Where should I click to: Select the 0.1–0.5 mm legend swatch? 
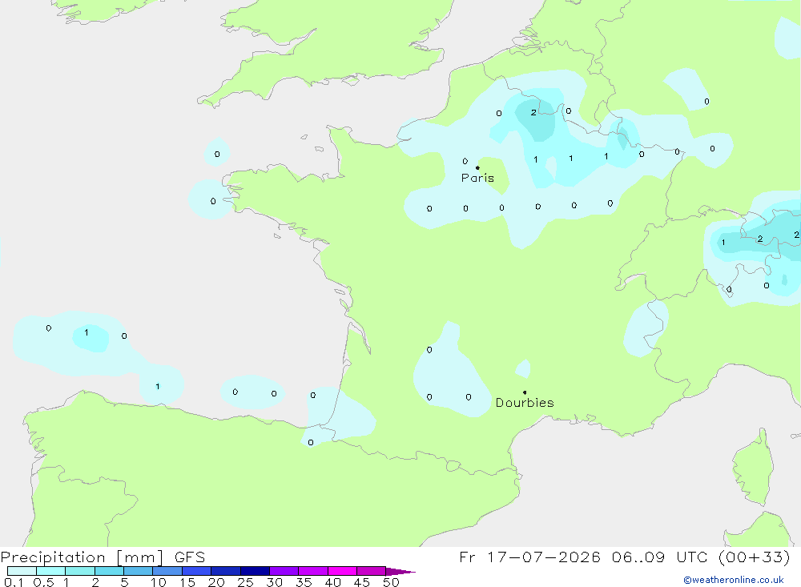click(x=22, y=571)
